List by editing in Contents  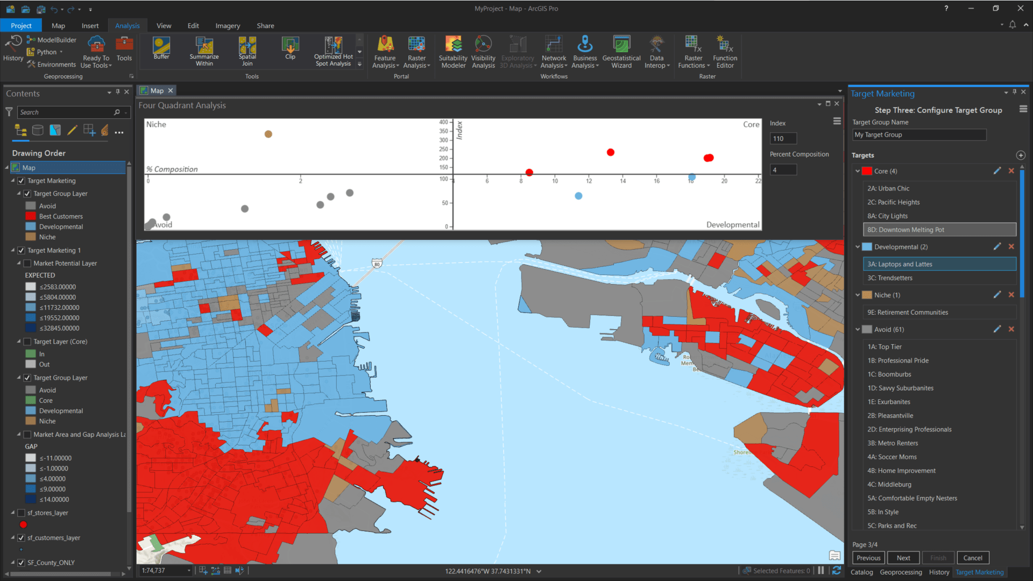[72, 130]
